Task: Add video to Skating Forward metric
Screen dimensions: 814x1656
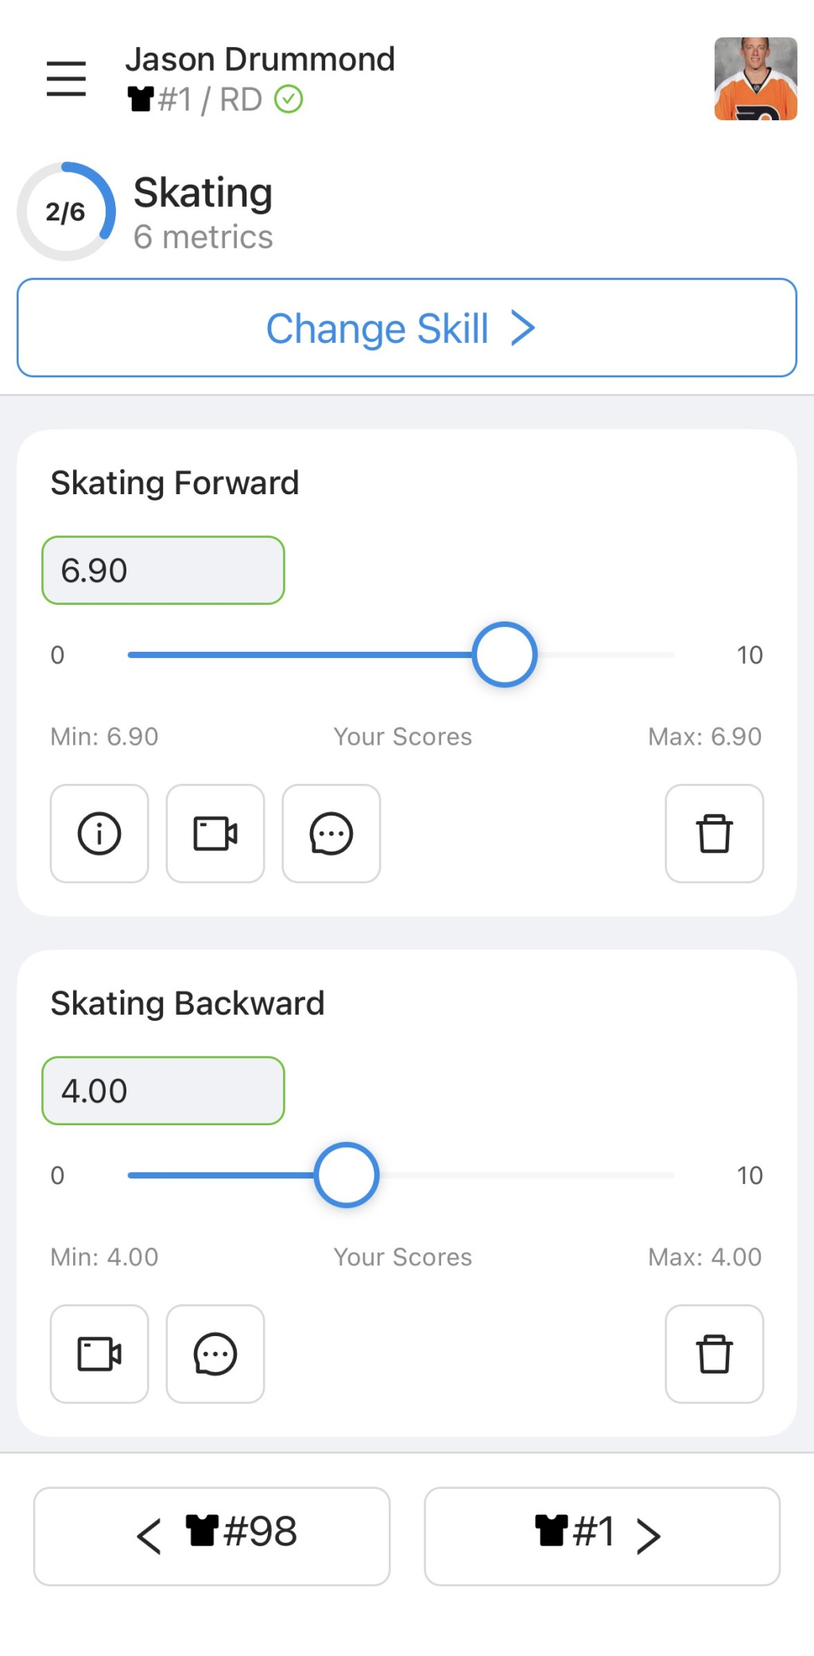Action: coord(215,833)
